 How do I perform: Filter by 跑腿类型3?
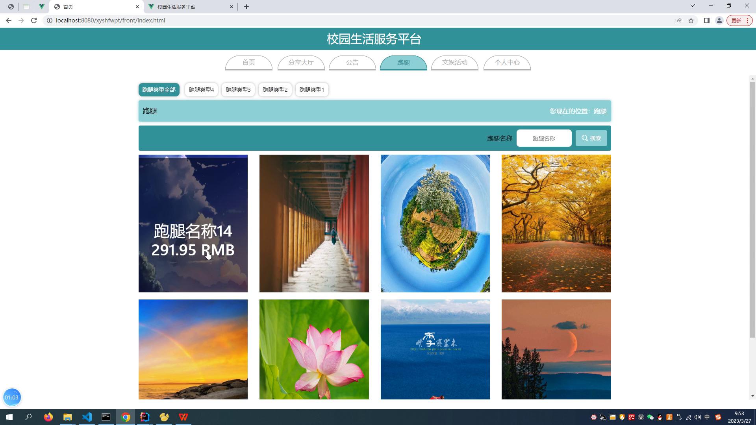(x=238, y=90)
